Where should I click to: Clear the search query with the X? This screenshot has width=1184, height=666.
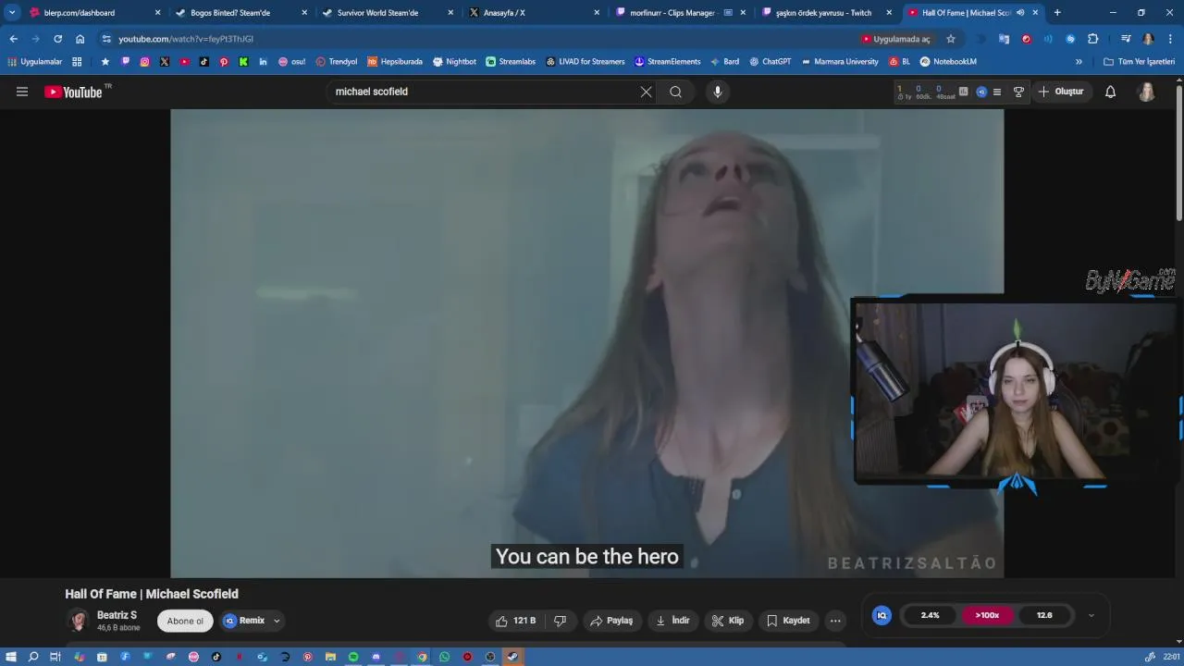(646, 92)
